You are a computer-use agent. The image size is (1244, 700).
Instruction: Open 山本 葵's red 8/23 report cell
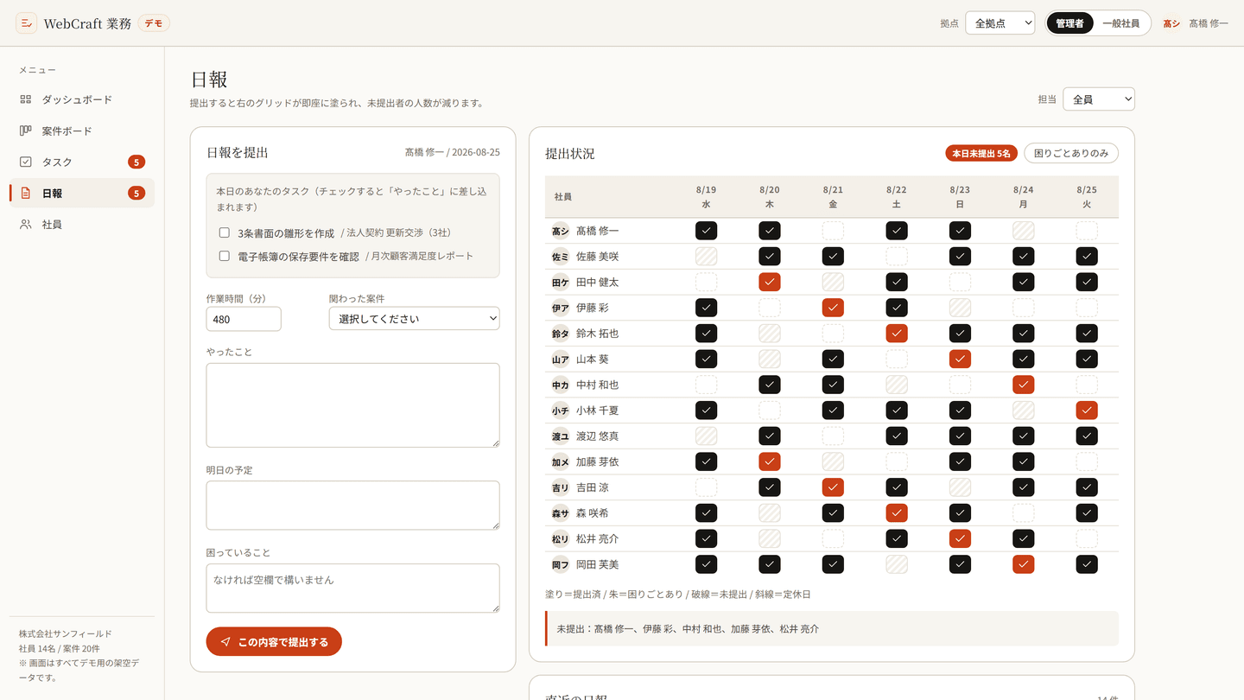[x=960, y=359]
